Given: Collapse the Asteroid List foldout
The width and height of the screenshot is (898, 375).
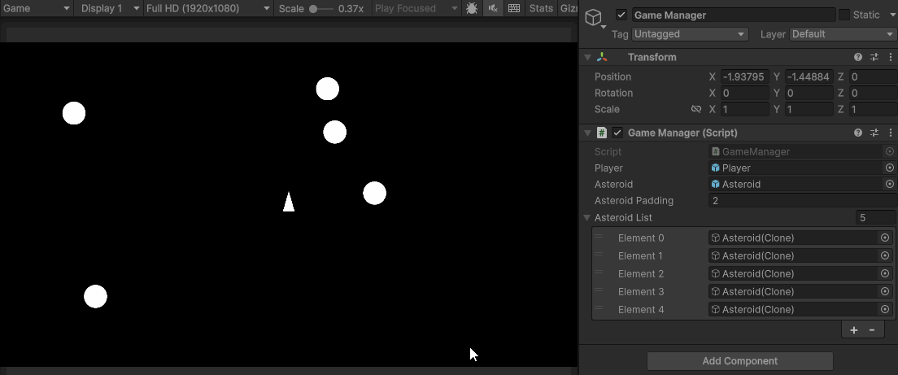Looking at the screenshot, I should (587, 217).
